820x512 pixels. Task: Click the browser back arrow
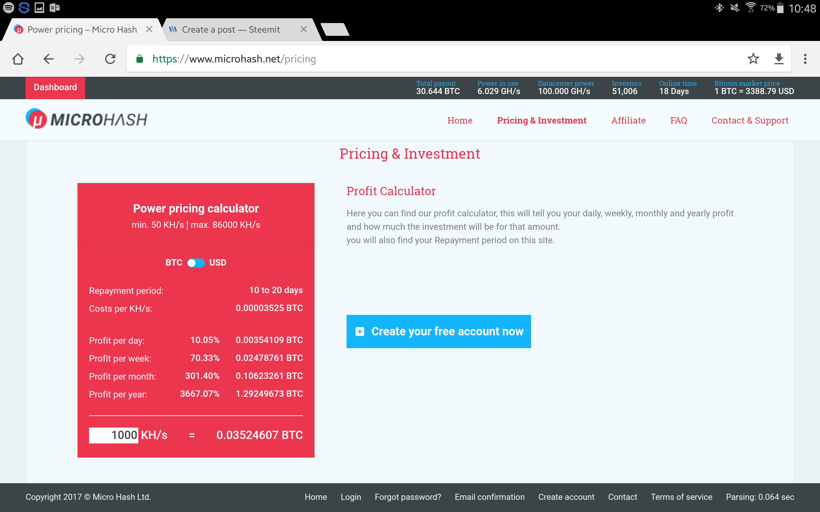click(x=48, y=59)
